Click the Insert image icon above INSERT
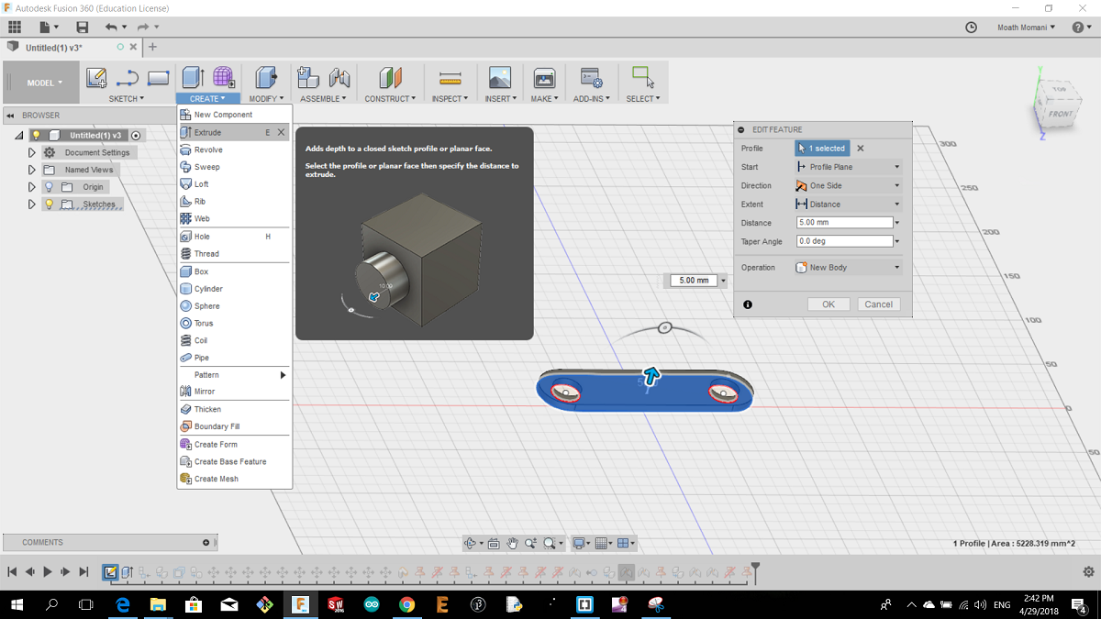 499,78
